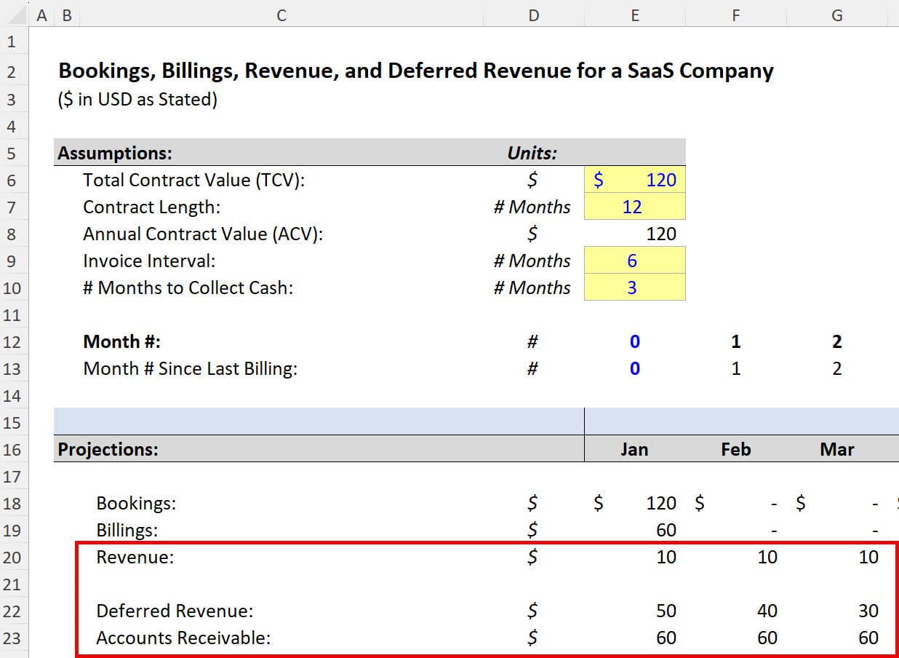The image size is (899, 658).
Task: Click the Accounts Receivable value 60 under Mar
Action: tap(836, 638)
